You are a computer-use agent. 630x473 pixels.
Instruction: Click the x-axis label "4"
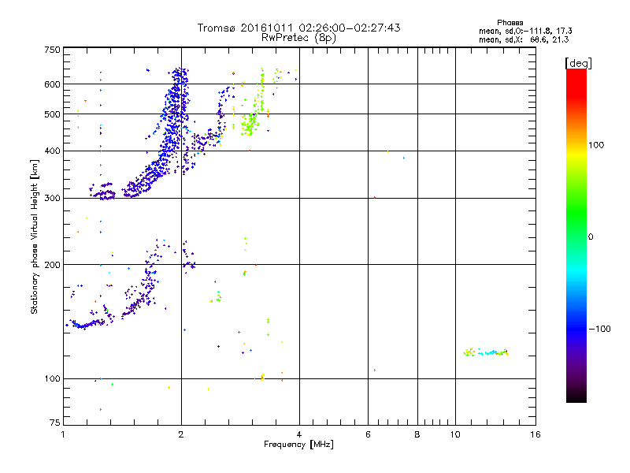[299, 434]
